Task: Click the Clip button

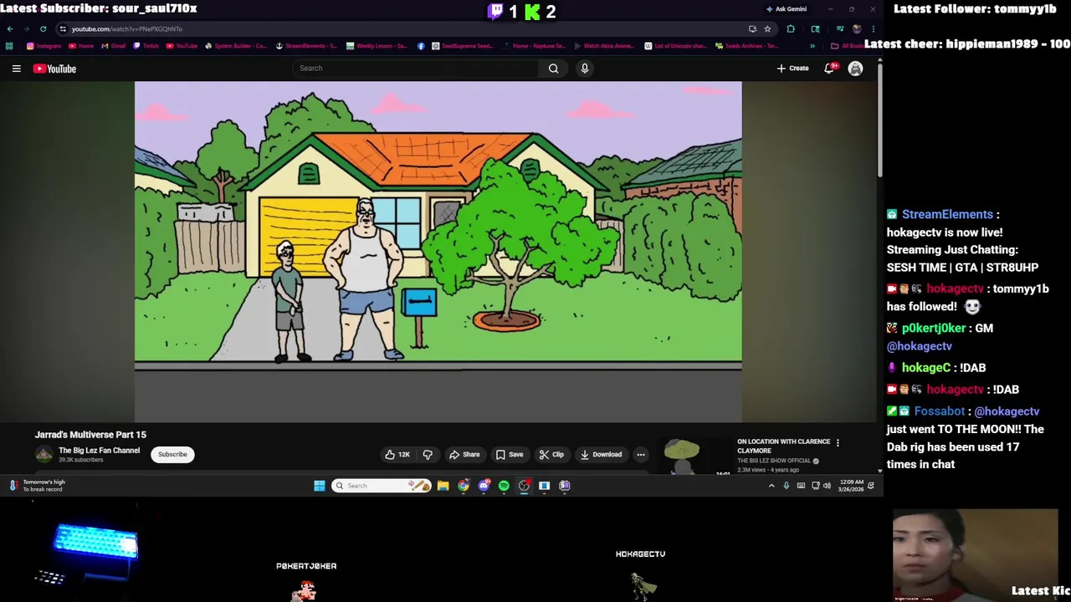Action: coord(551,455)
